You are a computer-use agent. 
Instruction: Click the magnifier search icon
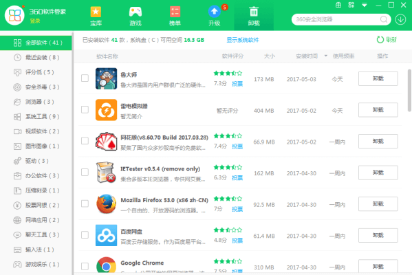[x=384, y=19]
